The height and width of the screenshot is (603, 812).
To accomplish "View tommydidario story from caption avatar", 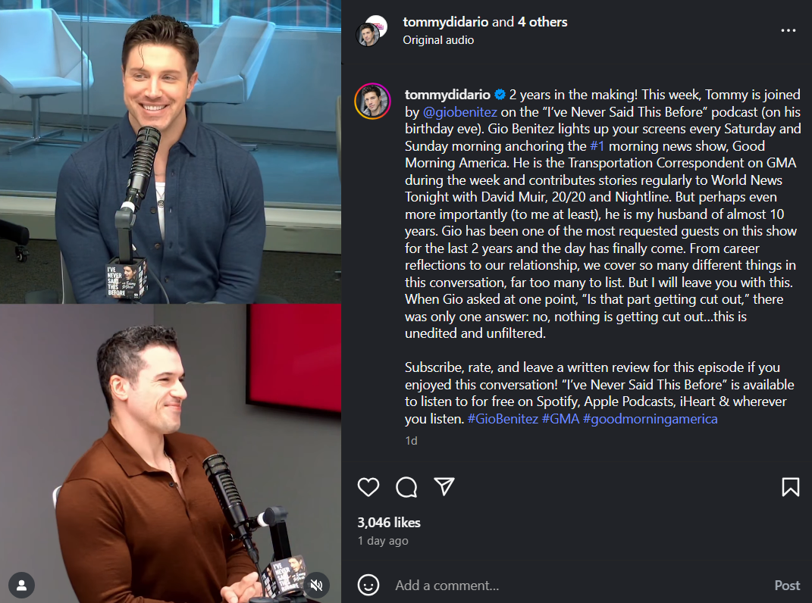I will pyautogui.click(x=372, y=101).
